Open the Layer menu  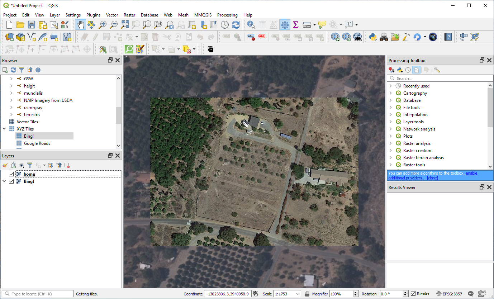55,15
